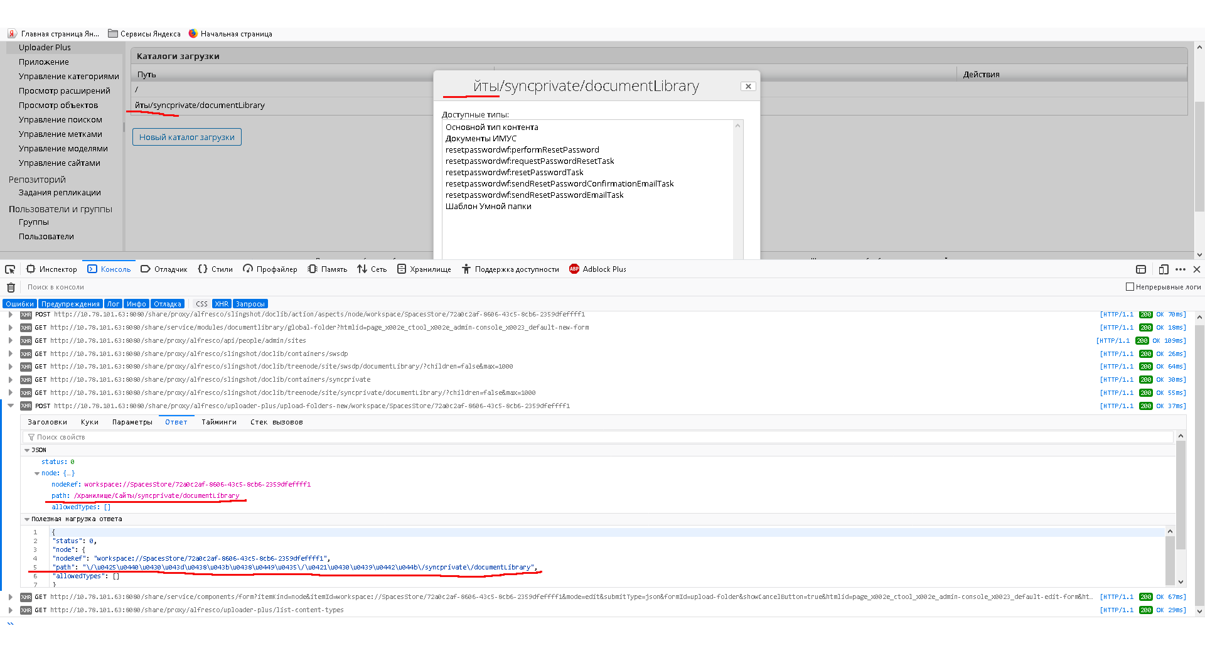Switch to the Куки request tab
Image resolution: width=1205 pixels, height=653 pixels.
[x=90, y=423]
